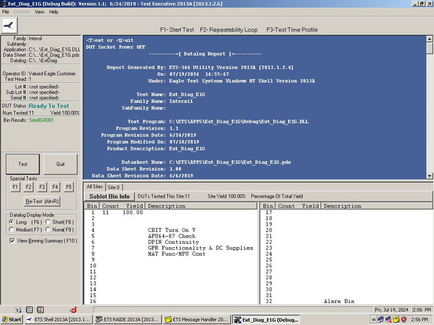434x325 pixels.
Task: Select Short datalog display mode
Action: [47, 222]
